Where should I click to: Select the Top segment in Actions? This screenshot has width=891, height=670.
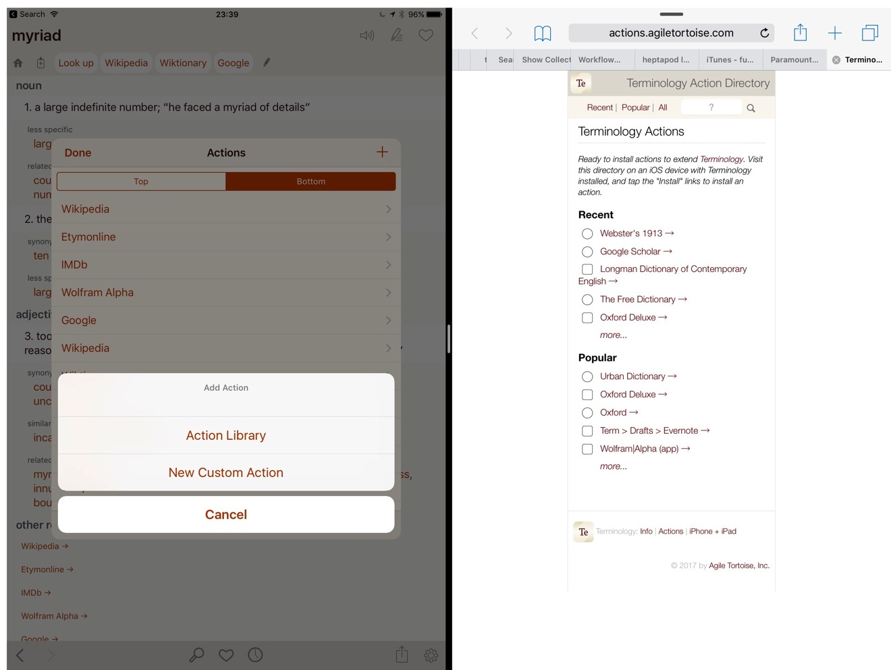pos(141,181)
